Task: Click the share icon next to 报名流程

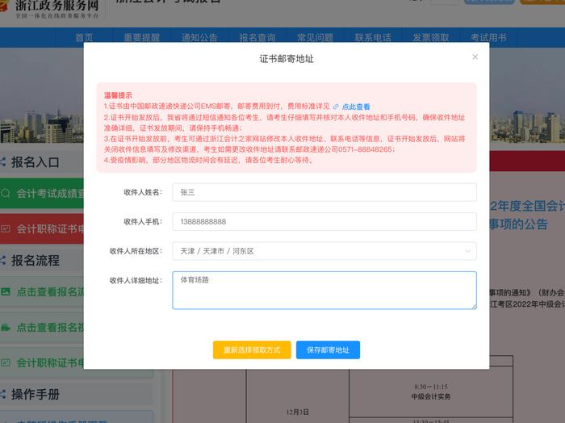Action: point(3,262)
